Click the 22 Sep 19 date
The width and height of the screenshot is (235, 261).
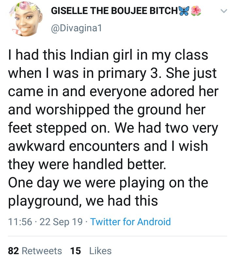click(61, 222)
